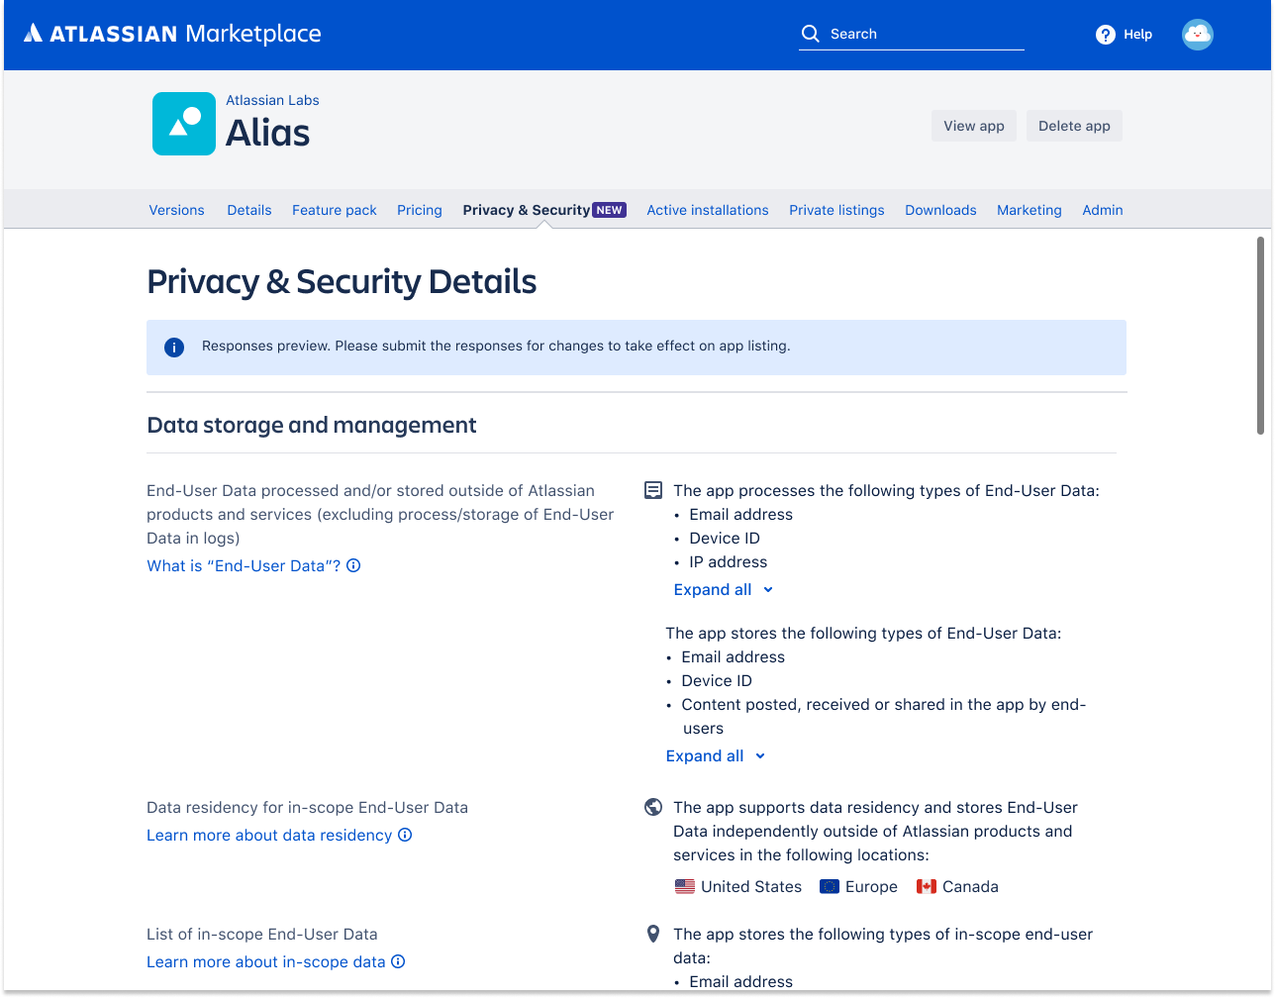Screen dimensions: 1275x998
Task: Click the location pin icon
Action: [653, 934]
